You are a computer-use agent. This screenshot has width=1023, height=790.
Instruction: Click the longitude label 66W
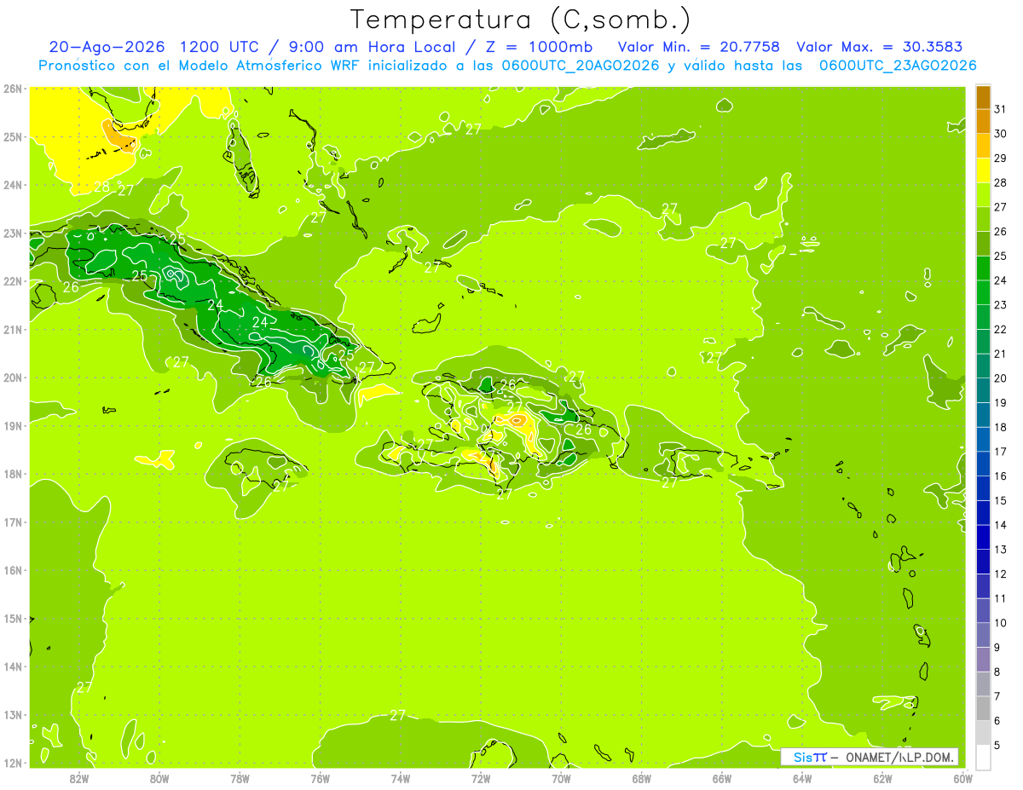coord(722,778)
